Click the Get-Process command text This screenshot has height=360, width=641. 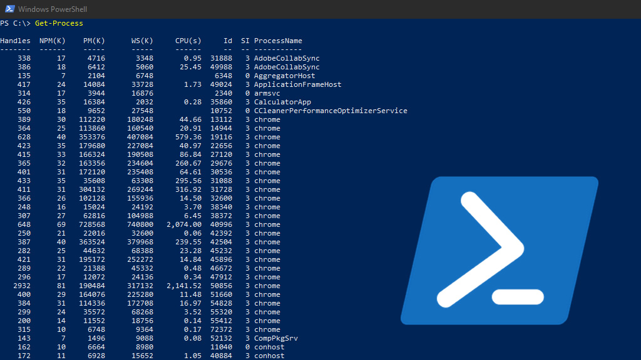[59, 23]
